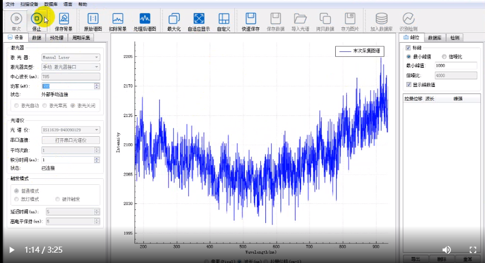Switch to the 预处理 tab
485x263 pixels.
[x=56, y=38]
